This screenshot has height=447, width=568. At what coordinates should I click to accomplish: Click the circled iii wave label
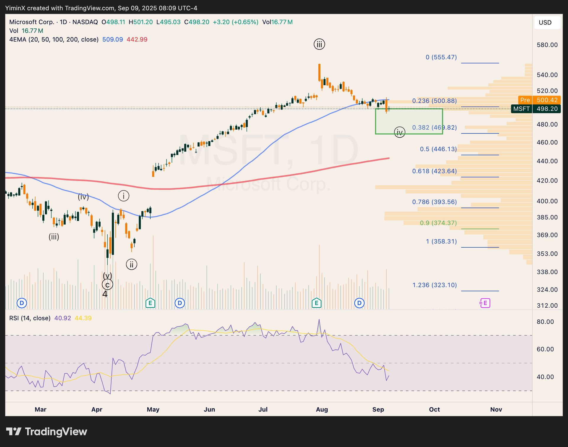click(x=319, y=44)
